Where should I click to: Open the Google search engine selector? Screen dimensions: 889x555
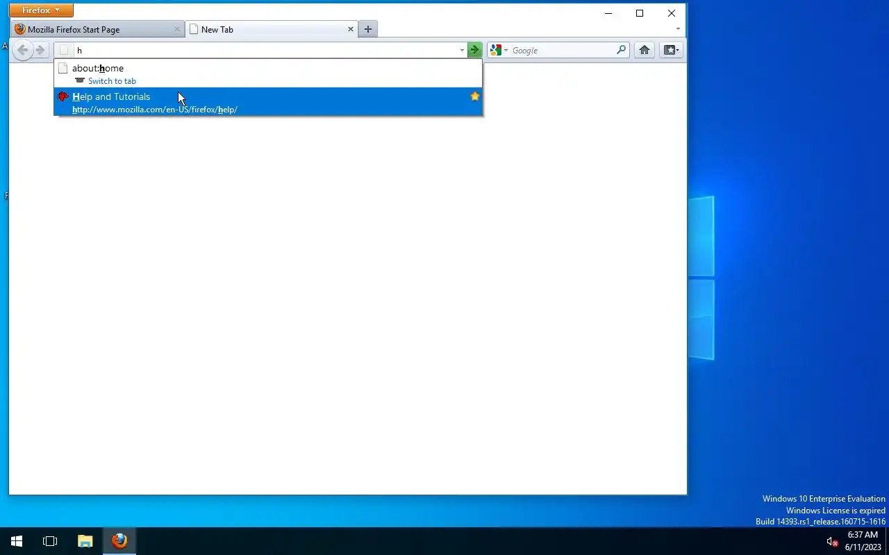point(498,50)
